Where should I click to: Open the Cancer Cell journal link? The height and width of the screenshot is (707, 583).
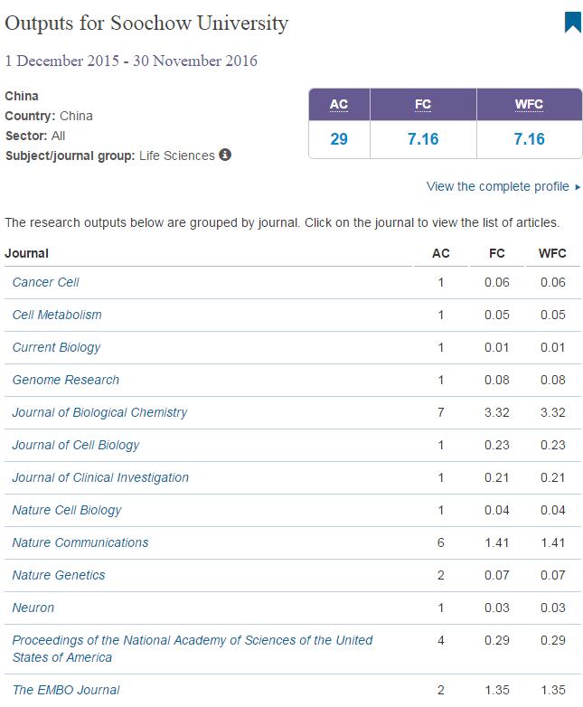(x=45, y=282)
